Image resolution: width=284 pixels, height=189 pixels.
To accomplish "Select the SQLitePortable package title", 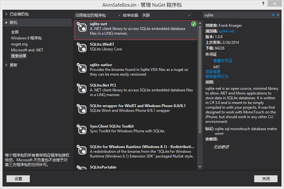I will pyautogui.click(x=103, y=167).
